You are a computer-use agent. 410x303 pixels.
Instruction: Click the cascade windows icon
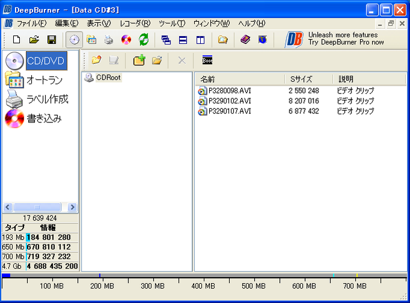coord(166,40)
